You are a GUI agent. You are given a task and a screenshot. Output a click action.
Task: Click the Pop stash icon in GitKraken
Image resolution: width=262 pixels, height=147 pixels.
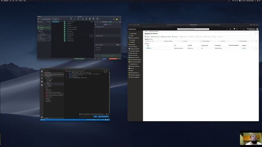click(x=93, y=18)
